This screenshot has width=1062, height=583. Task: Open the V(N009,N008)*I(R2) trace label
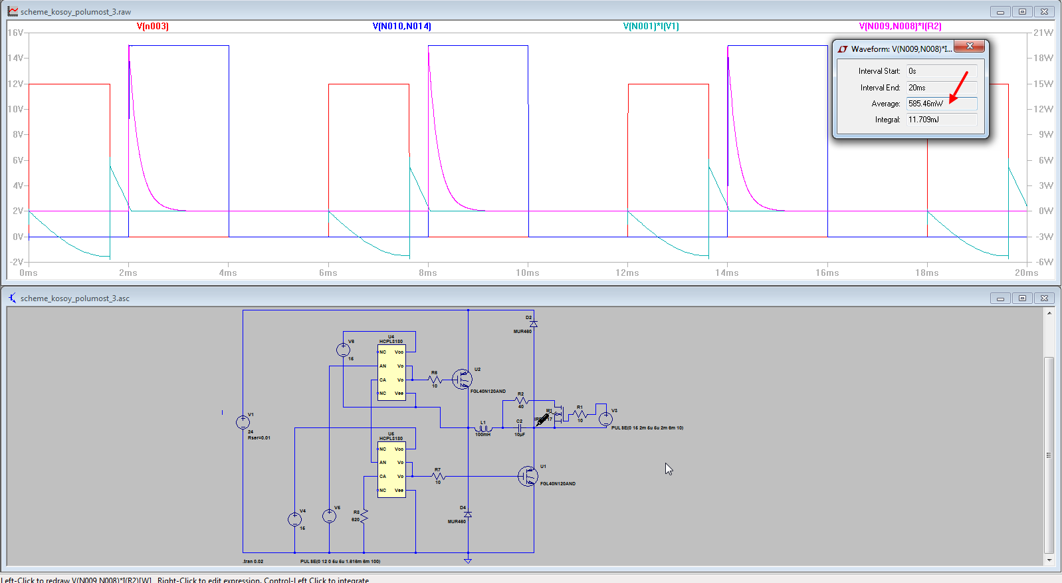point(900,27)
